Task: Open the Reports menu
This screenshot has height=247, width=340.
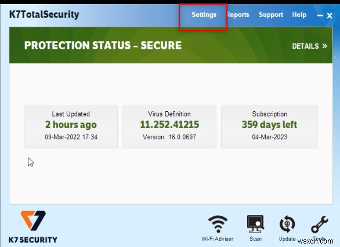Action: [238, 14]
